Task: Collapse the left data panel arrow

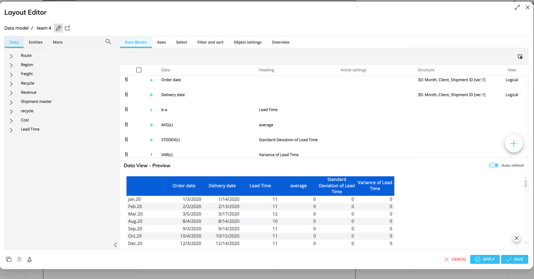Action: tap(115, 245)
